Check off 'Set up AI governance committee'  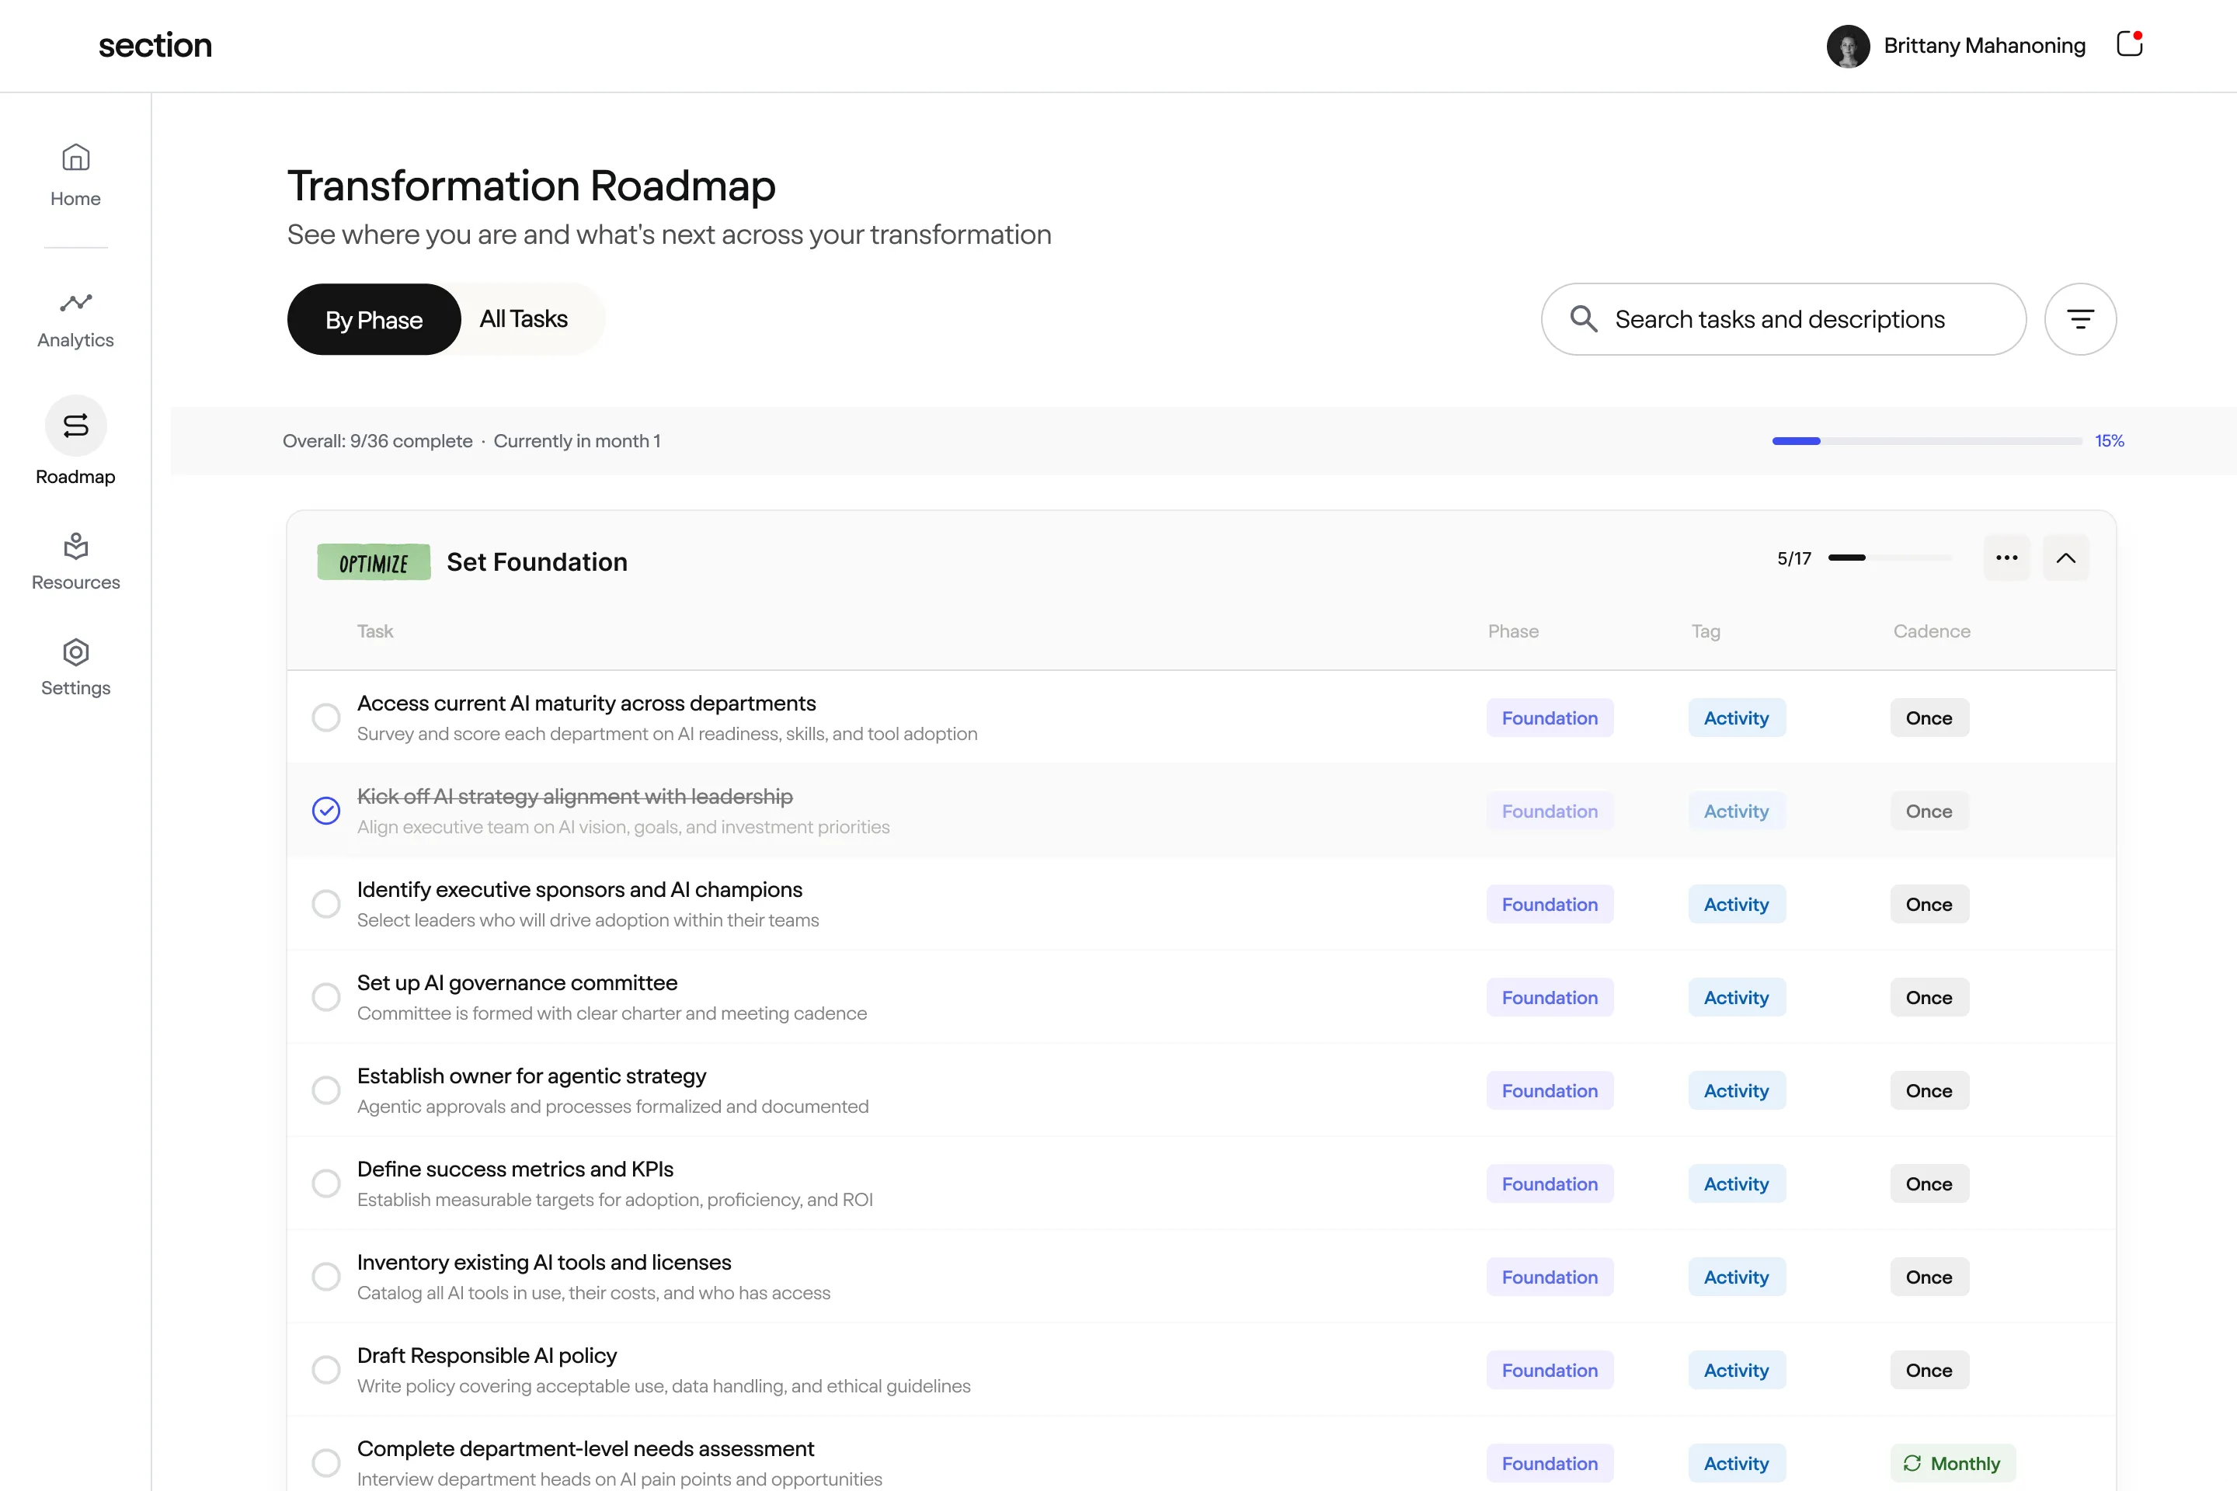point(326,997)
